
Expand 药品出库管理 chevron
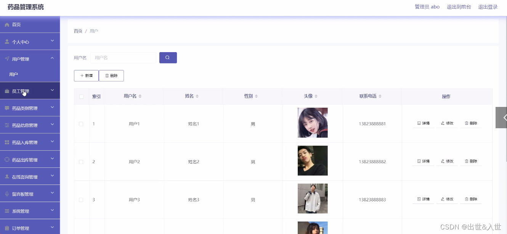click(52, 159)
